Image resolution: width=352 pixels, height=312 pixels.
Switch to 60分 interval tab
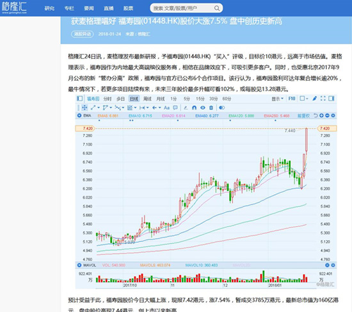[227, 99]
